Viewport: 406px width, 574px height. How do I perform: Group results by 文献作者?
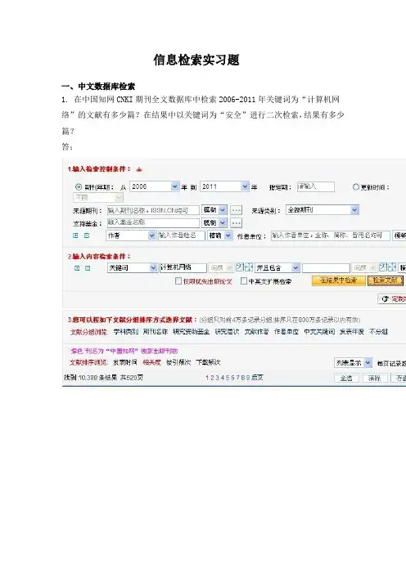pos(256,332)
